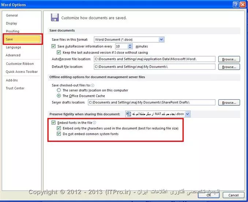Click the Server drafts location field

click(151, 102)
